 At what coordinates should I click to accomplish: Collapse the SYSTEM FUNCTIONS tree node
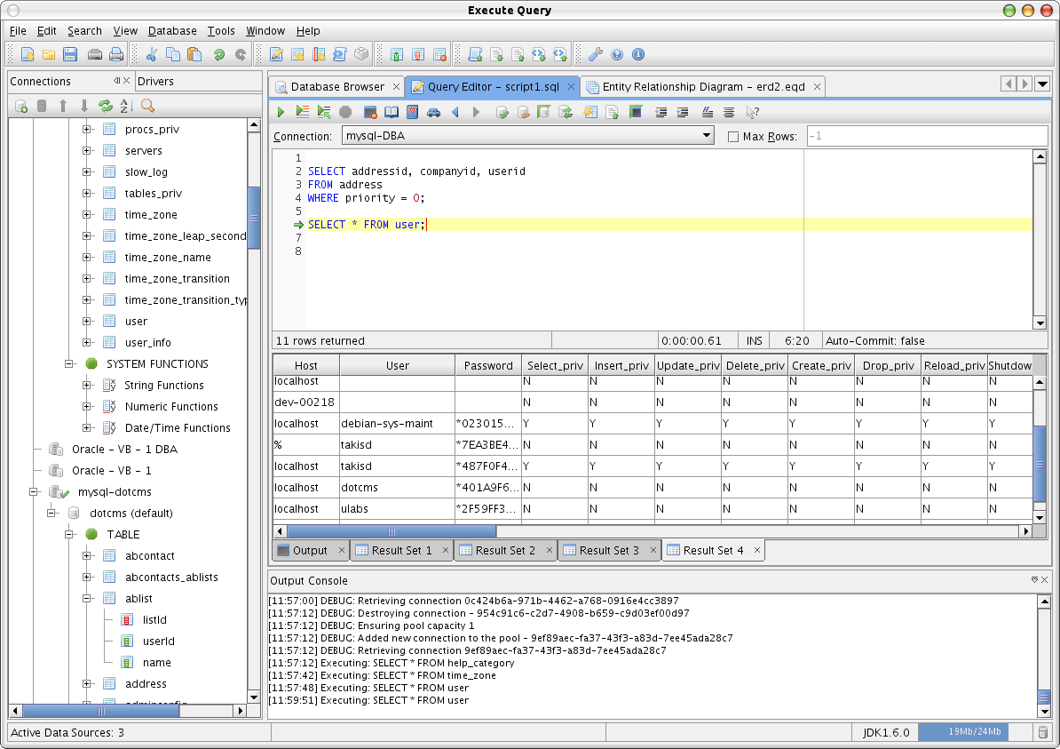(69, 363)
